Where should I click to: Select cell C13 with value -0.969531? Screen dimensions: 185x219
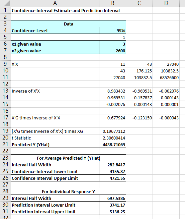pyautogui.click(x=139, y=91)
